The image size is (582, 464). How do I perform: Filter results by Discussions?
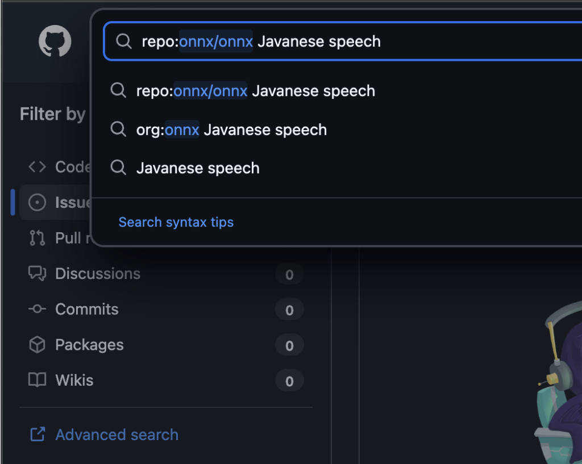click(x=97, y=274)
